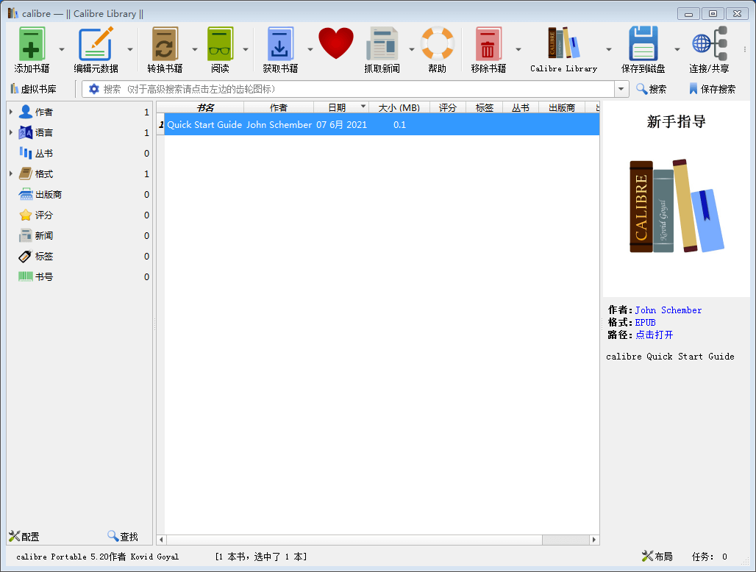
Task: Click the 丛书 series icon in the tag browser
Action: click(x=26, y=153)
